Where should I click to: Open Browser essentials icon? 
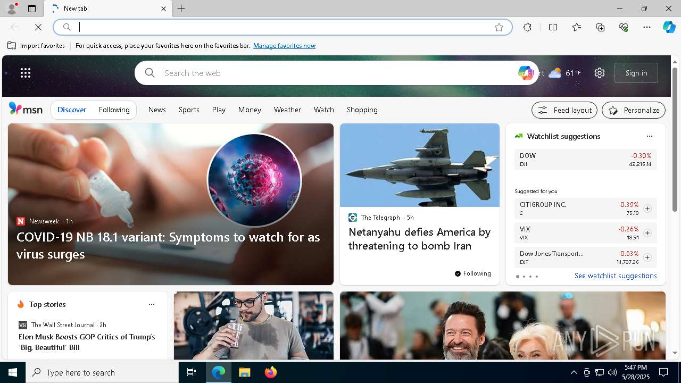coord(624,27)
